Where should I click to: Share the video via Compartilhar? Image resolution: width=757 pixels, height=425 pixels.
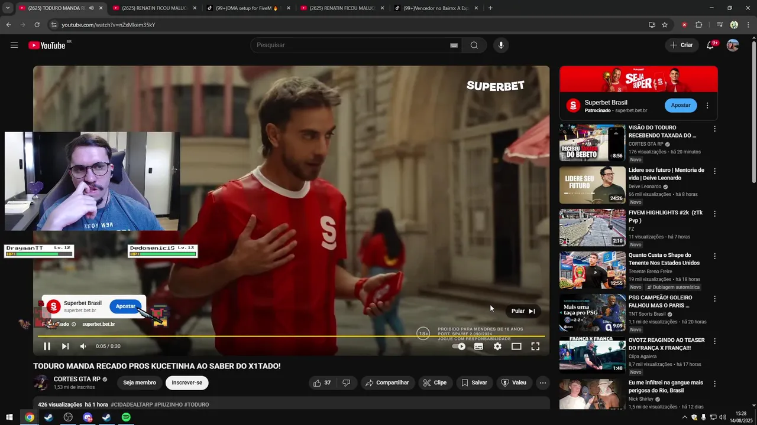point(387,383)
